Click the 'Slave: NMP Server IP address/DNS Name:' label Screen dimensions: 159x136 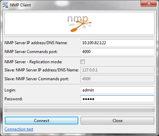pyautogui.click(x=41, y=70)
